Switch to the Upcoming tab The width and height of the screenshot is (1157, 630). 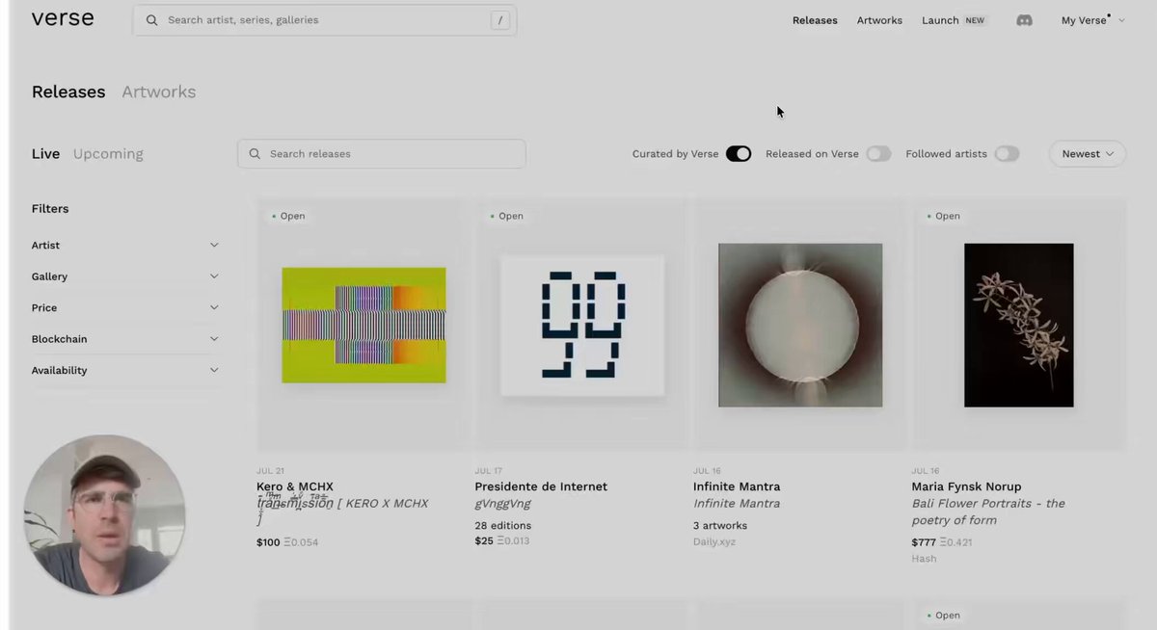pos(108,154)
